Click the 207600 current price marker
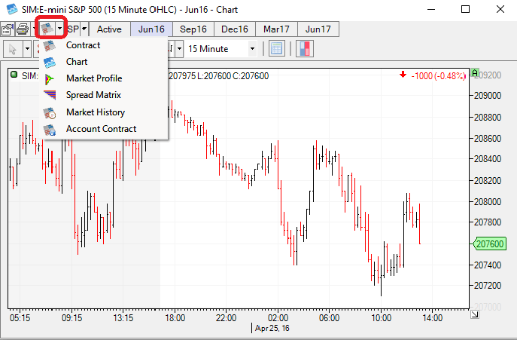The image size is (517, 340). [491, 244]
